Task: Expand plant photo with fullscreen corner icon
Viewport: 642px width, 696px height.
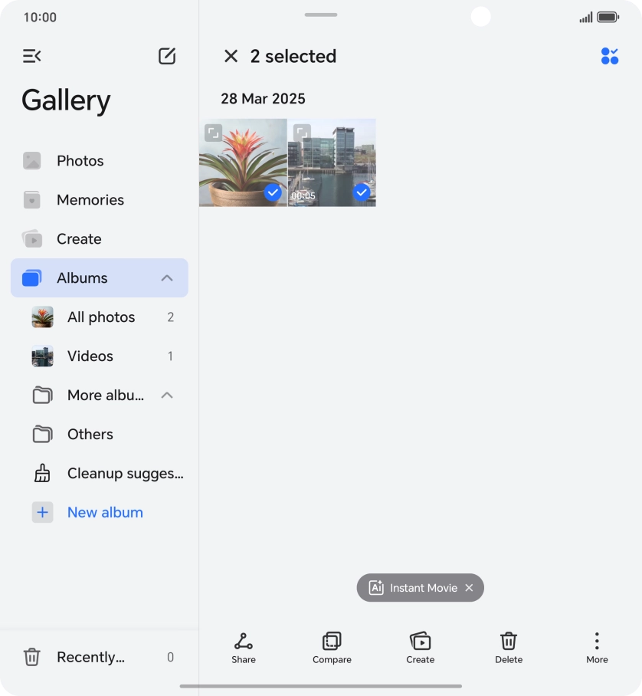Action: (x=214, y=133)
